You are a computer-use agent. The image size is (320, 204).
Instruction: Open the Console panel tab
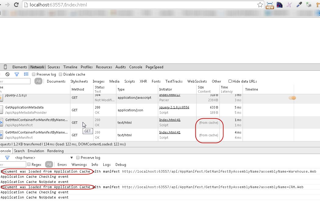pyautogui.click(x=136, y=67)
